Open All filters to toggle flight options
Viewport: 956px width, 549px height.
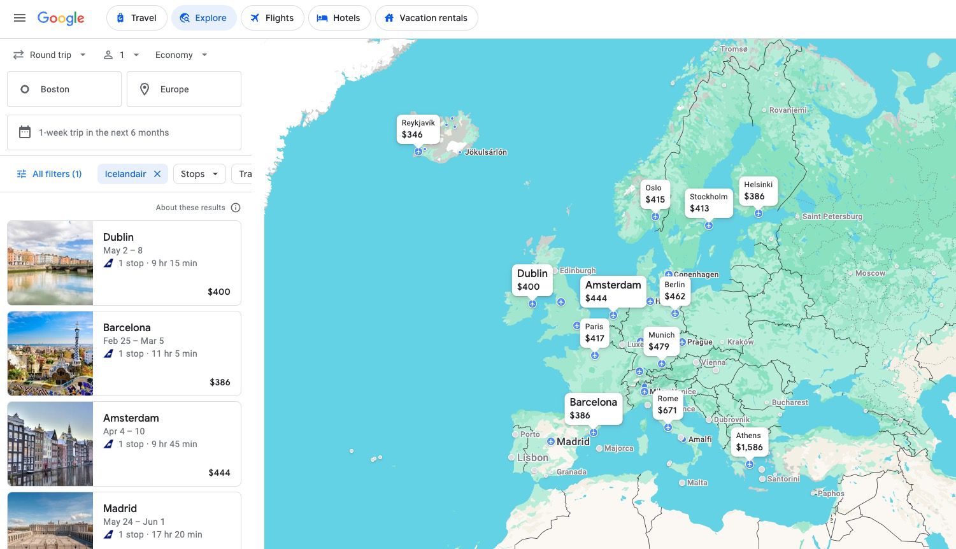49,173
